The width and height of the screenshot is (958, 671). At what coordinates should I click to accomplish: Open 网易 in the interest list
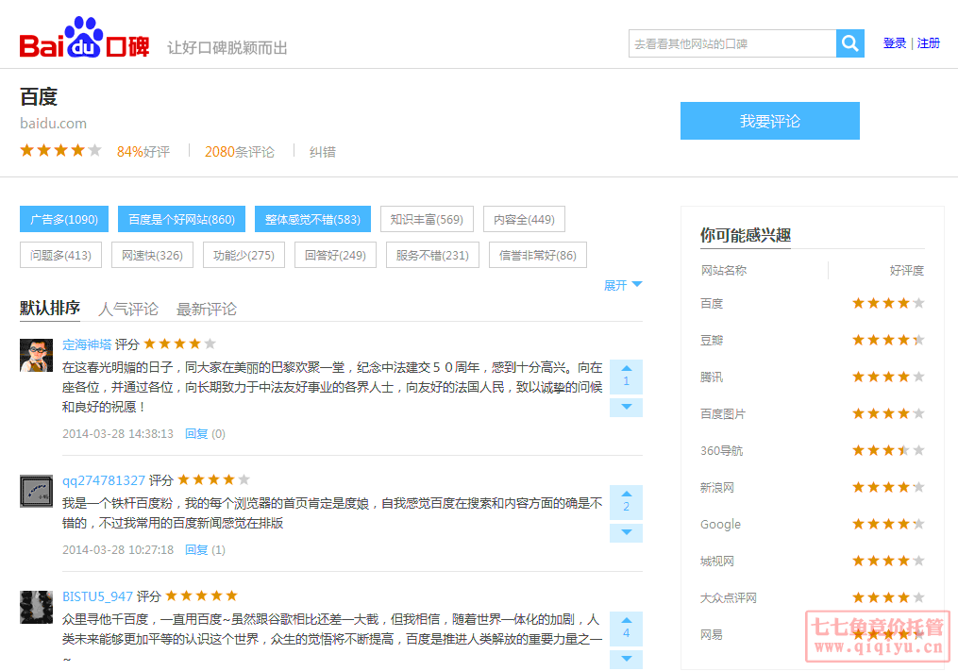(x=711, y=634)
